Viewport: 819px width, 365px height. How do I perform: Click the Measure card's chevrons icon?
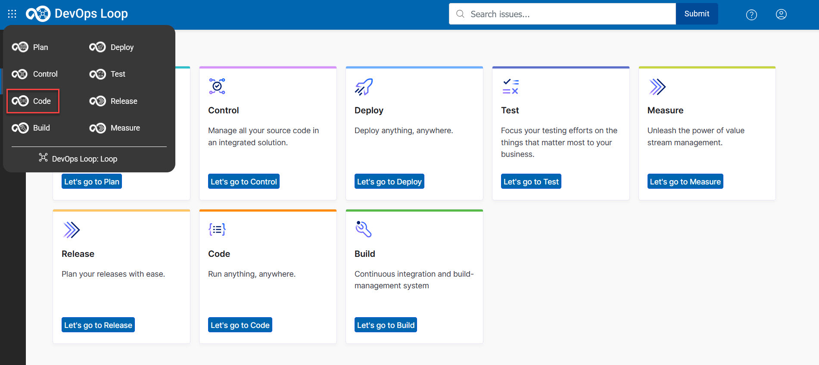657,87
